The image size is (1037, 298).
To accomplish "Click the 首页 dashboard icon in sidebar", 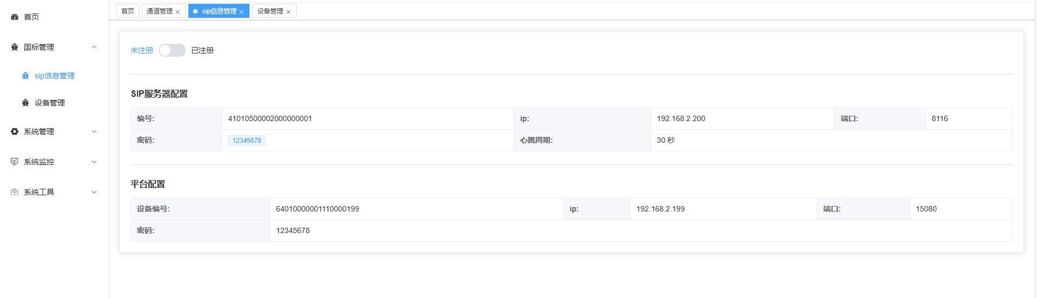I will click(x=15, y=17).
